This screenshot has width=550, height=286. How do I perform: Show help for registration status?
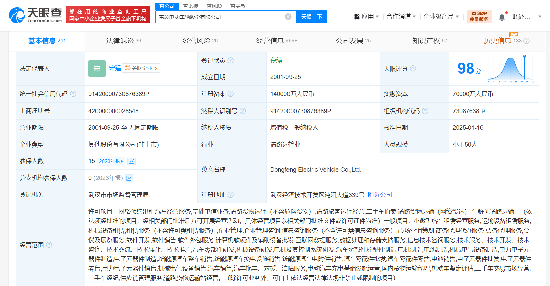pyautogui.click(x=231, y=61)
